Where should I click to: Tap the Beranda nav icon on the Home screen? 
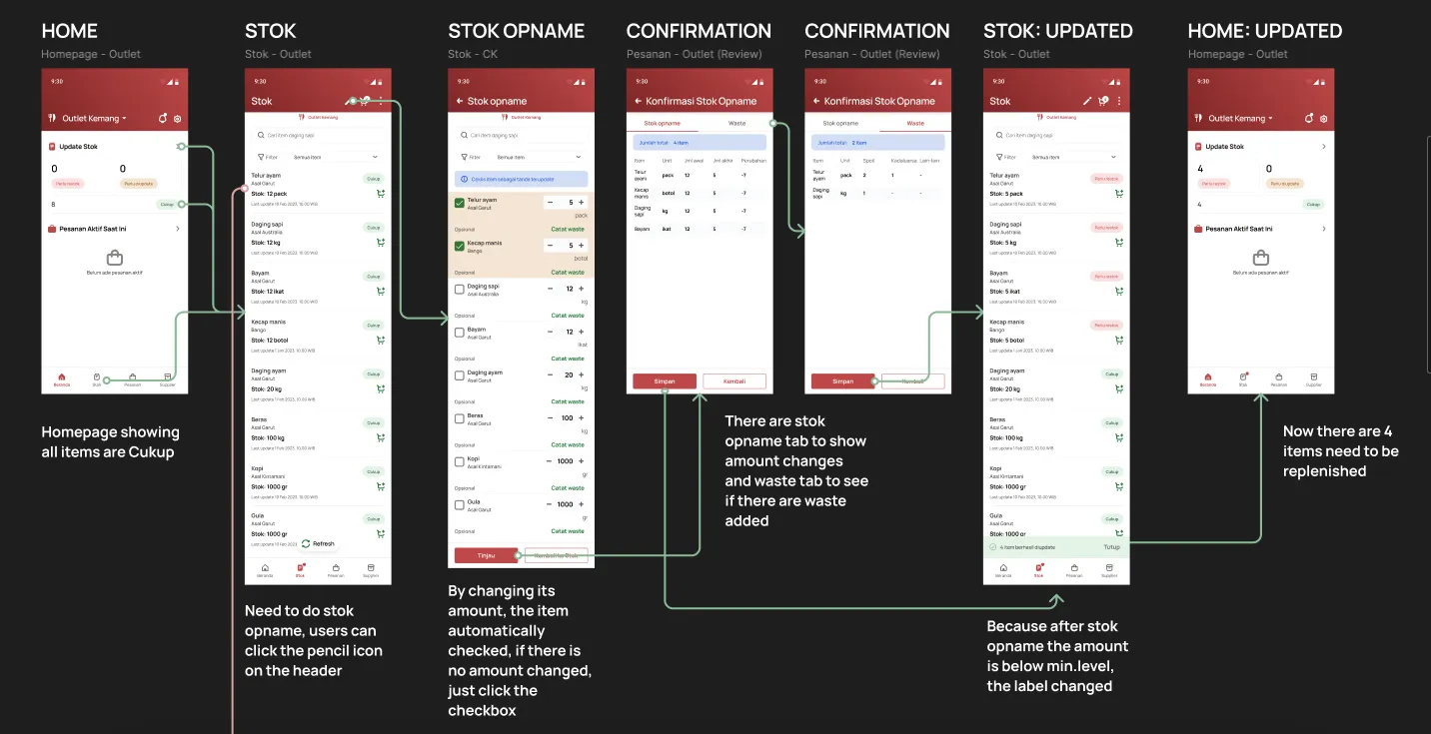(x=60, y=377)
